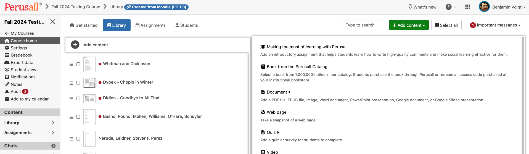Select the Dybek - Chopin in Winter checkbox
Screen dimensions: 529x154
point(78,83)
